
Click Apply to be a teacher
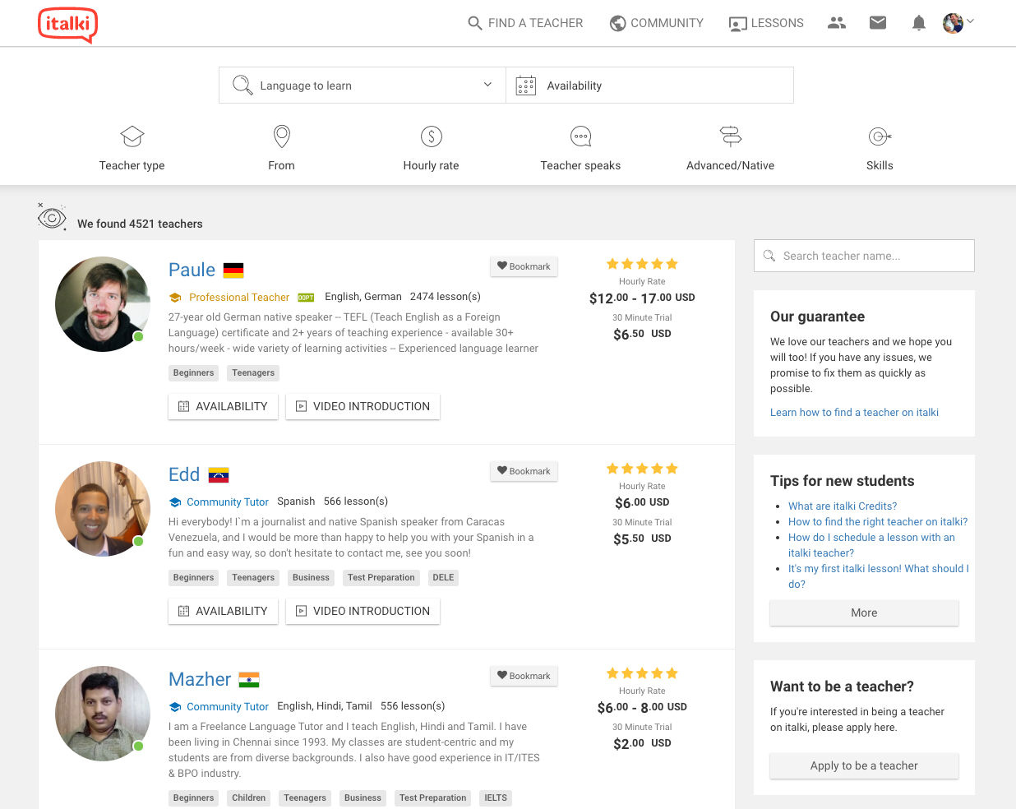pyautogui.click(x=864, y=765)
